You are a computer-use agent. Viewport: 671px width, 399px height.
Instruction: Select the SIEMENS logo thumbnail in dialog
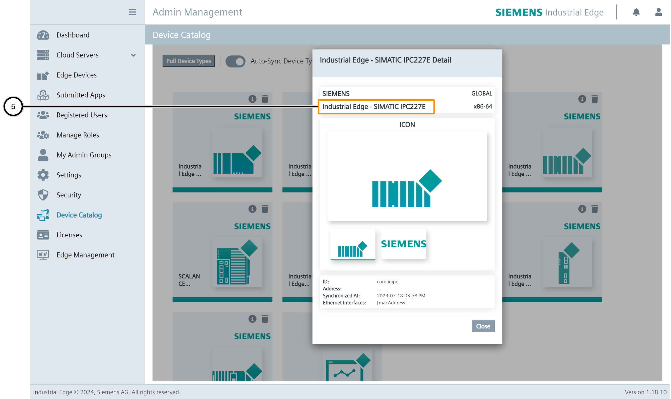403,244
